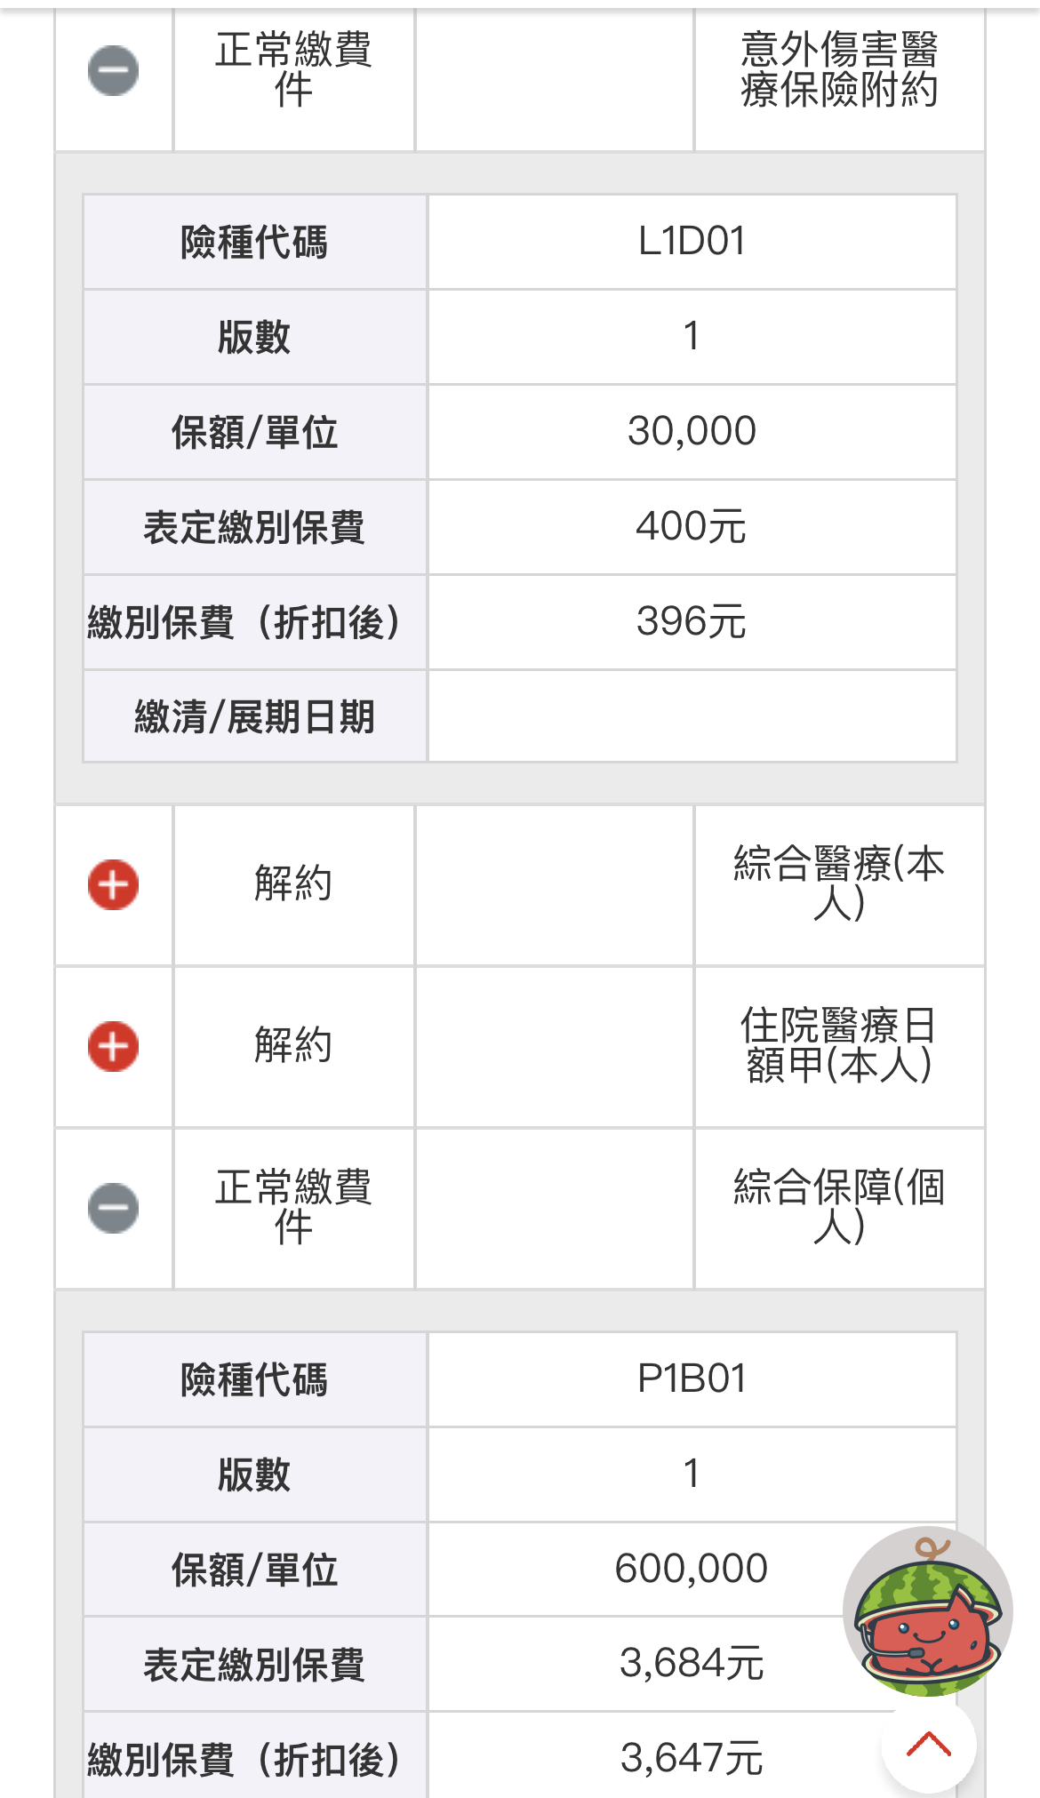Select the 綜合醫療(本人) policy name
Image resolution: width=1040 pixels, height=1798 pixels.
pyautogui.click(x=838, y=884)
